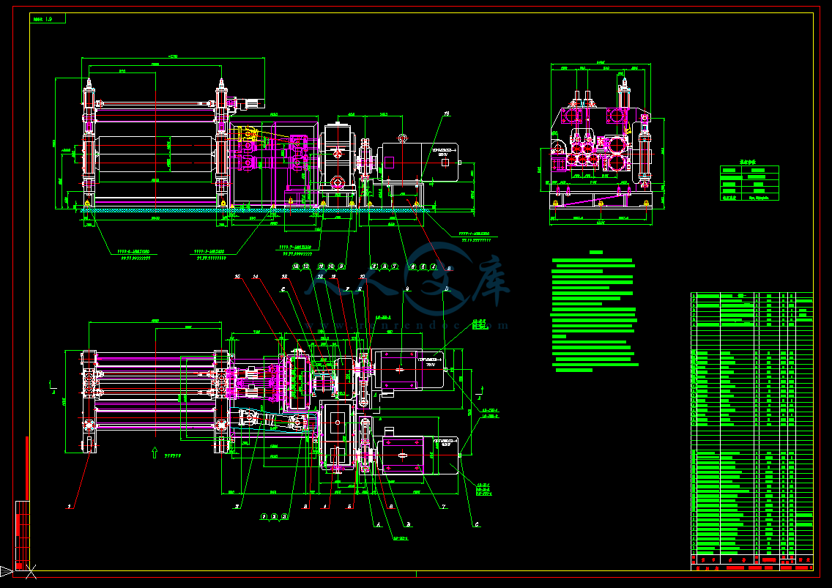Viewport: 832px width, 588px height.
Task: Click callout label "16" in the front elevation view
Action: click(447, 113)
